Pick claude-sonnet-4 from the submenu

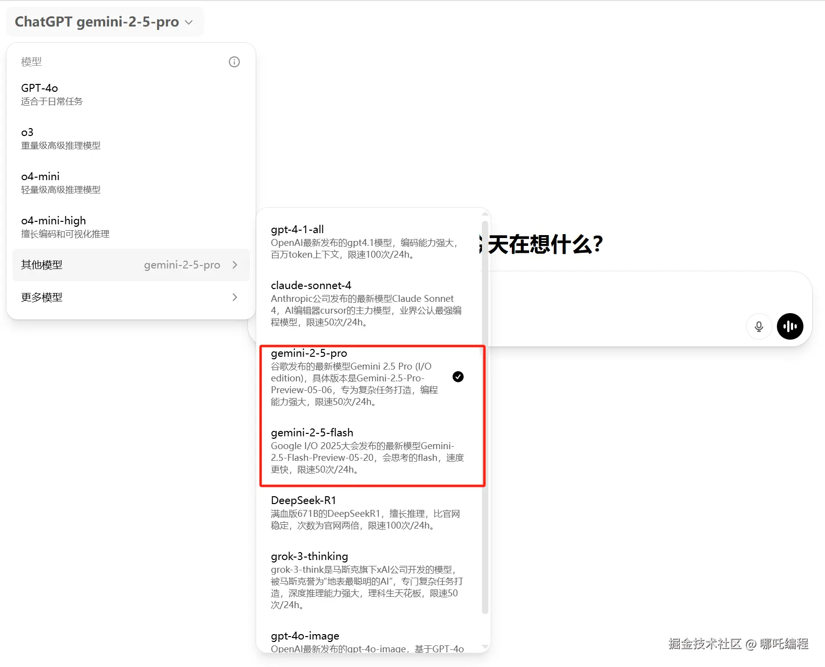pyautogui.click(x=369, y=303)
